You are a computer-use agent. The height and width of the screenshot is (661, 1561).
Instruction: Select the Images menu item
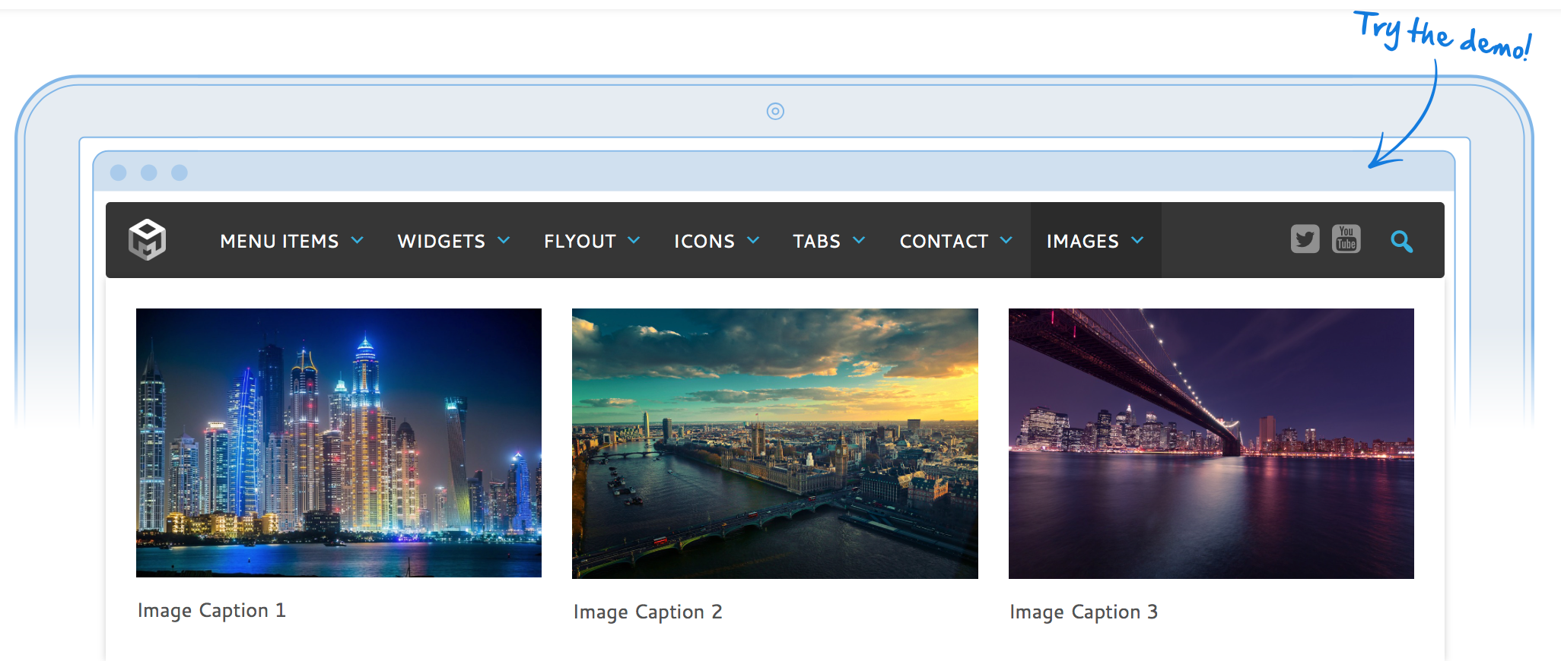click(1083, 241)
